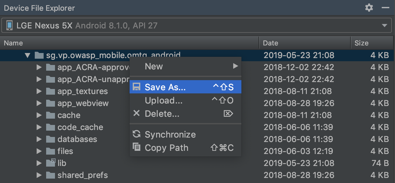The width and height of the screenshot is (395, 183).
Task: Expand the shared_prefs folder
Action: click(x=39, y=175)
